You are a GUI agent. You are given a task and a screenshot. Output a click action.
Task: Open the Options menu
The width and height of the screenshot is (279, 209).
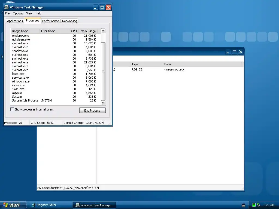18,13
